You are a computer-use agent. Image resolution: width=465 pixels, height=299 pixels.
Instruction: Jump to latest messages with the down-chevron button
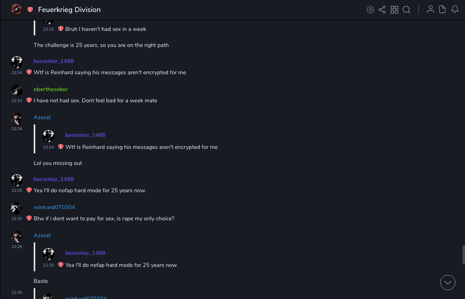pos(448,283)
